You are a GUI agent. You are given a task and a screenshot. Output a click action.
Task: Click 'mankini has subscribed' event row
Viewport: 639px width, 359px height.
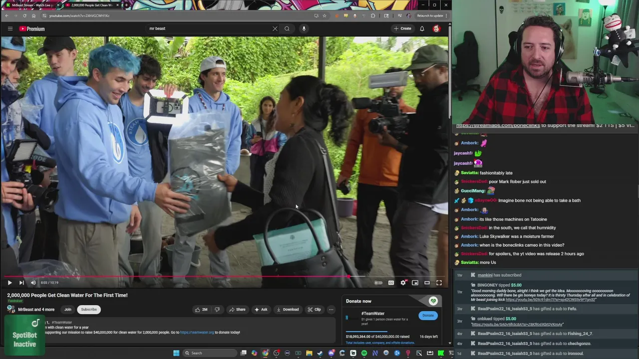pyautogui.click(x=545, y=275)
